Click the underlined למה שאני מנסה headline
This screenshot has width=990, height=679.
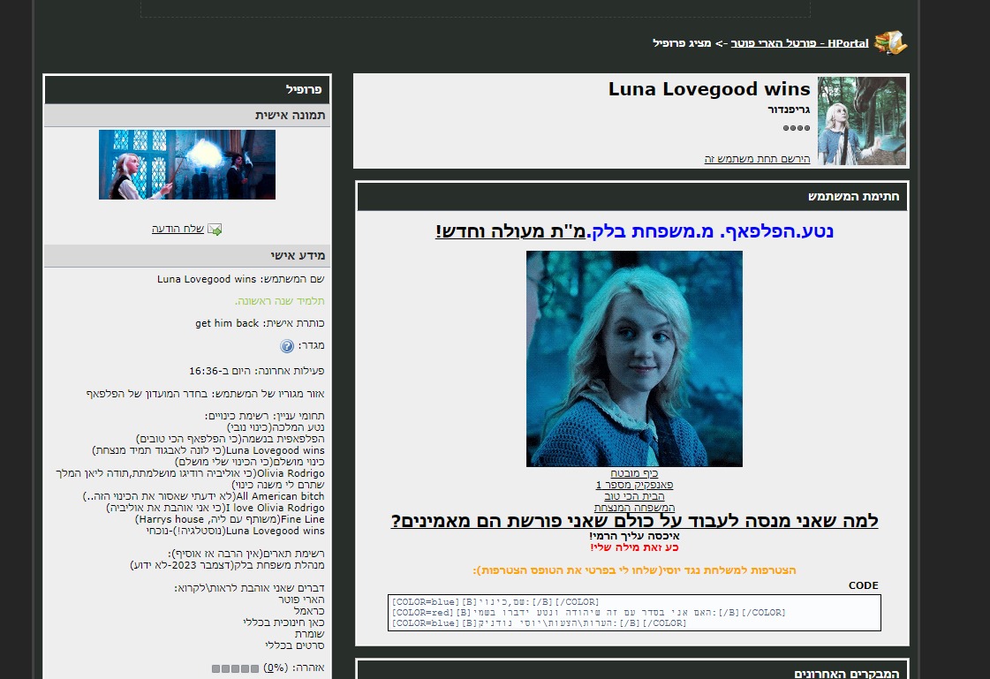634,521
